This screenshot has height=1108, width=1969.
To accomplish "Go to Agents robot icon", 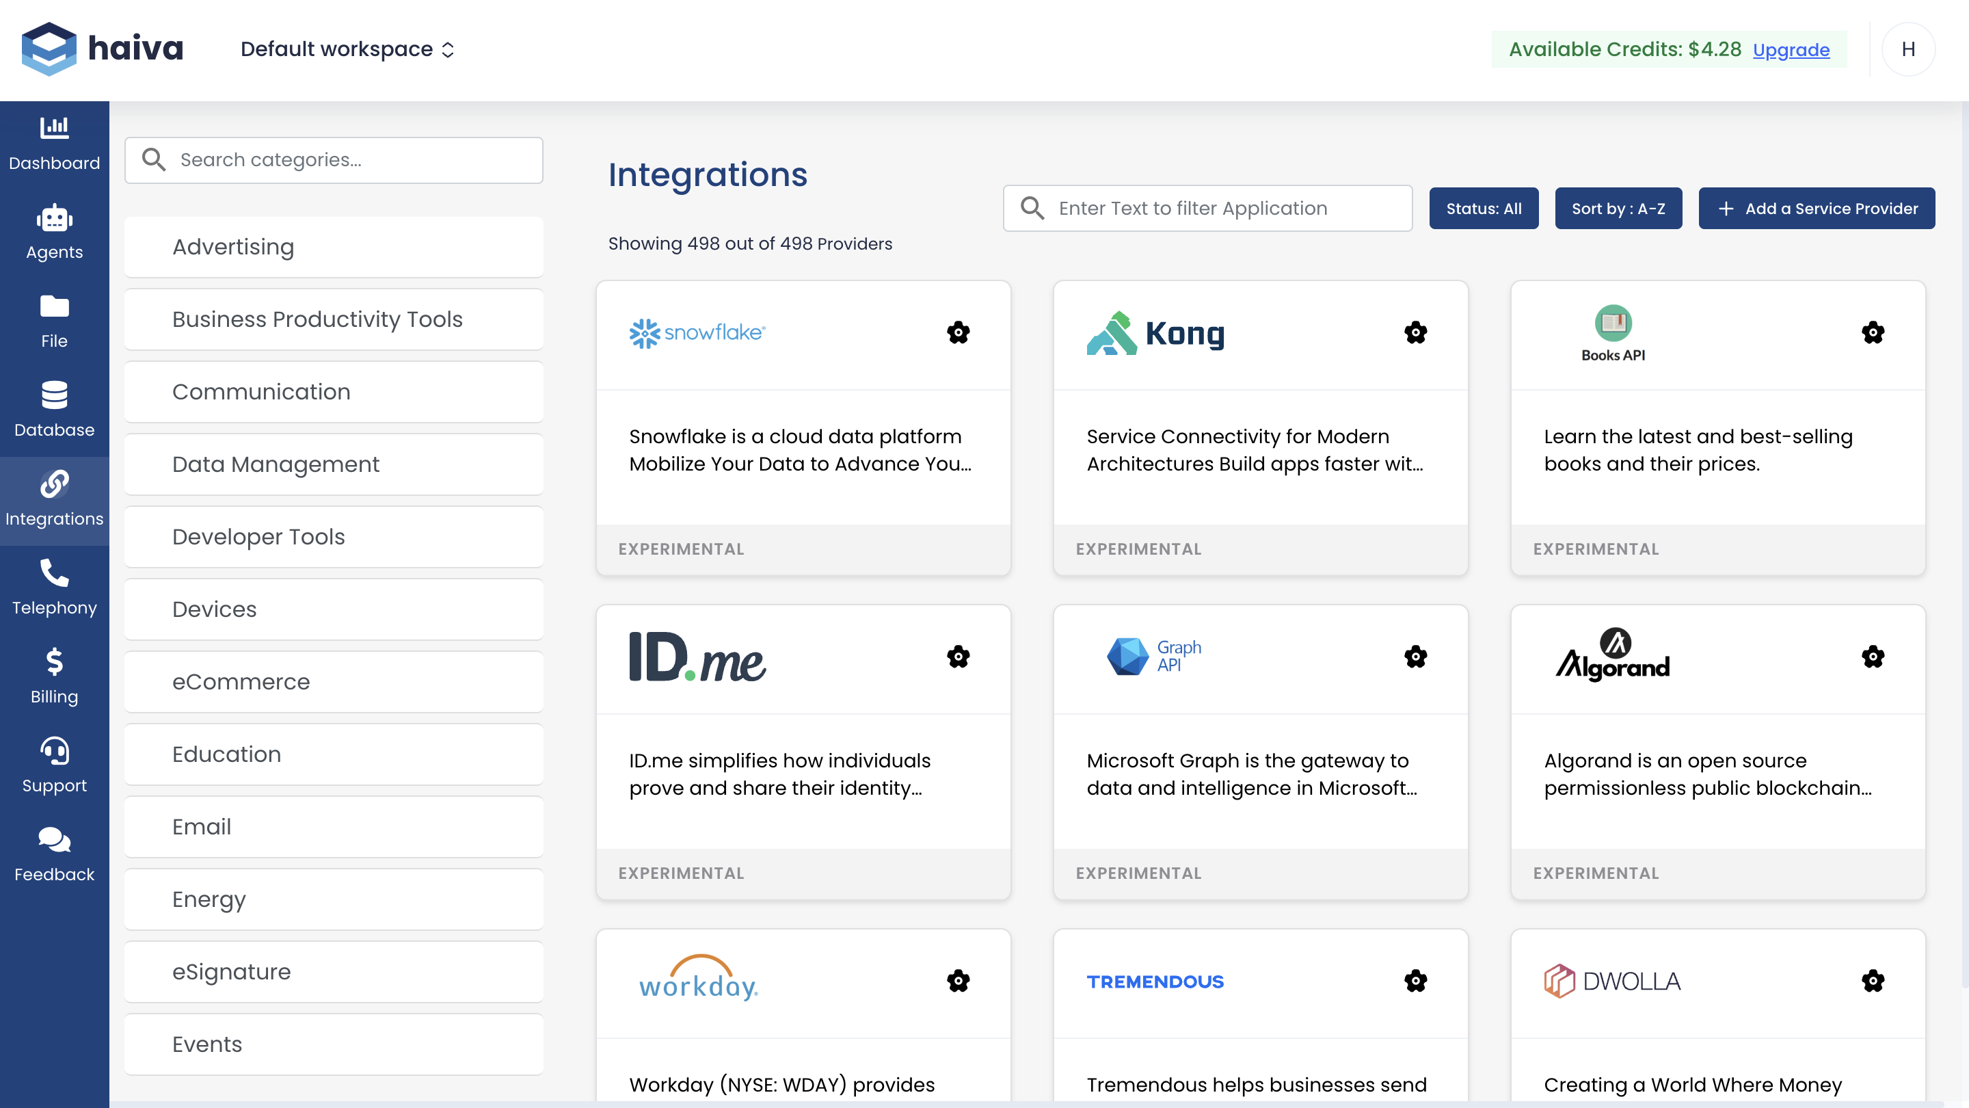I will point(54,219).
